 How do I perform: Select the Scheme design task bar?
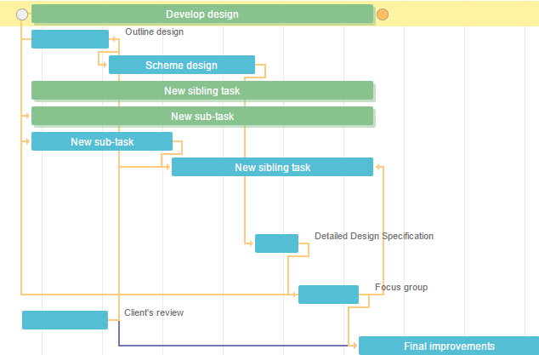[x=182, y=65]
